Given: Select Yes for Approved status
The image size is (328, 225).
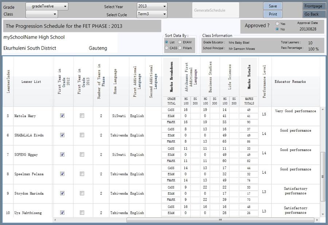Looking at the screenshot, I should [x=276, y=23].
